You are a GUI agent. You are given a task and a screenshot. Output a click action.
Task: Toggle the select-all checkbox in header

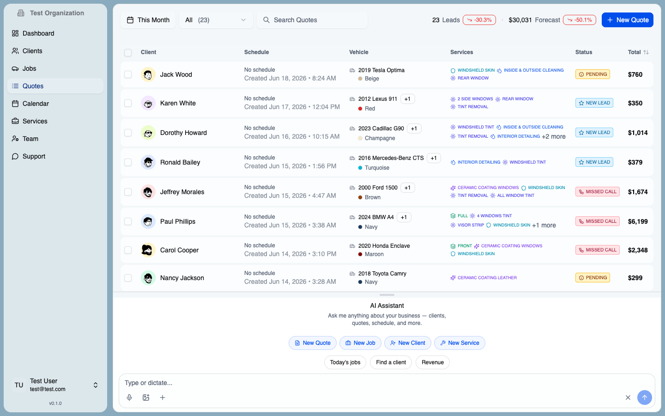[128, 53]
